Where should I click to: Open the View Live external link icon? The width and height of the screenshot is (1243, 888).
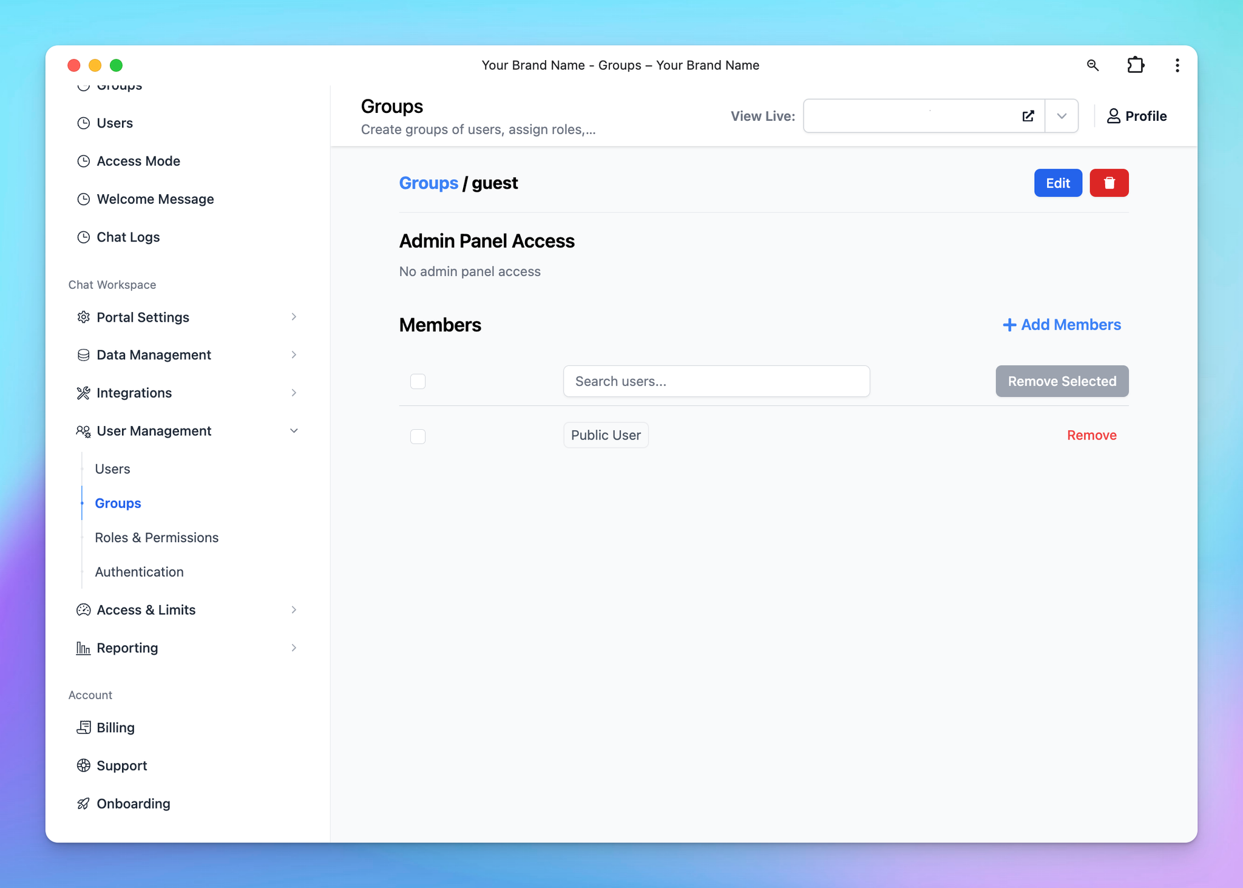tap(1028, 116)
